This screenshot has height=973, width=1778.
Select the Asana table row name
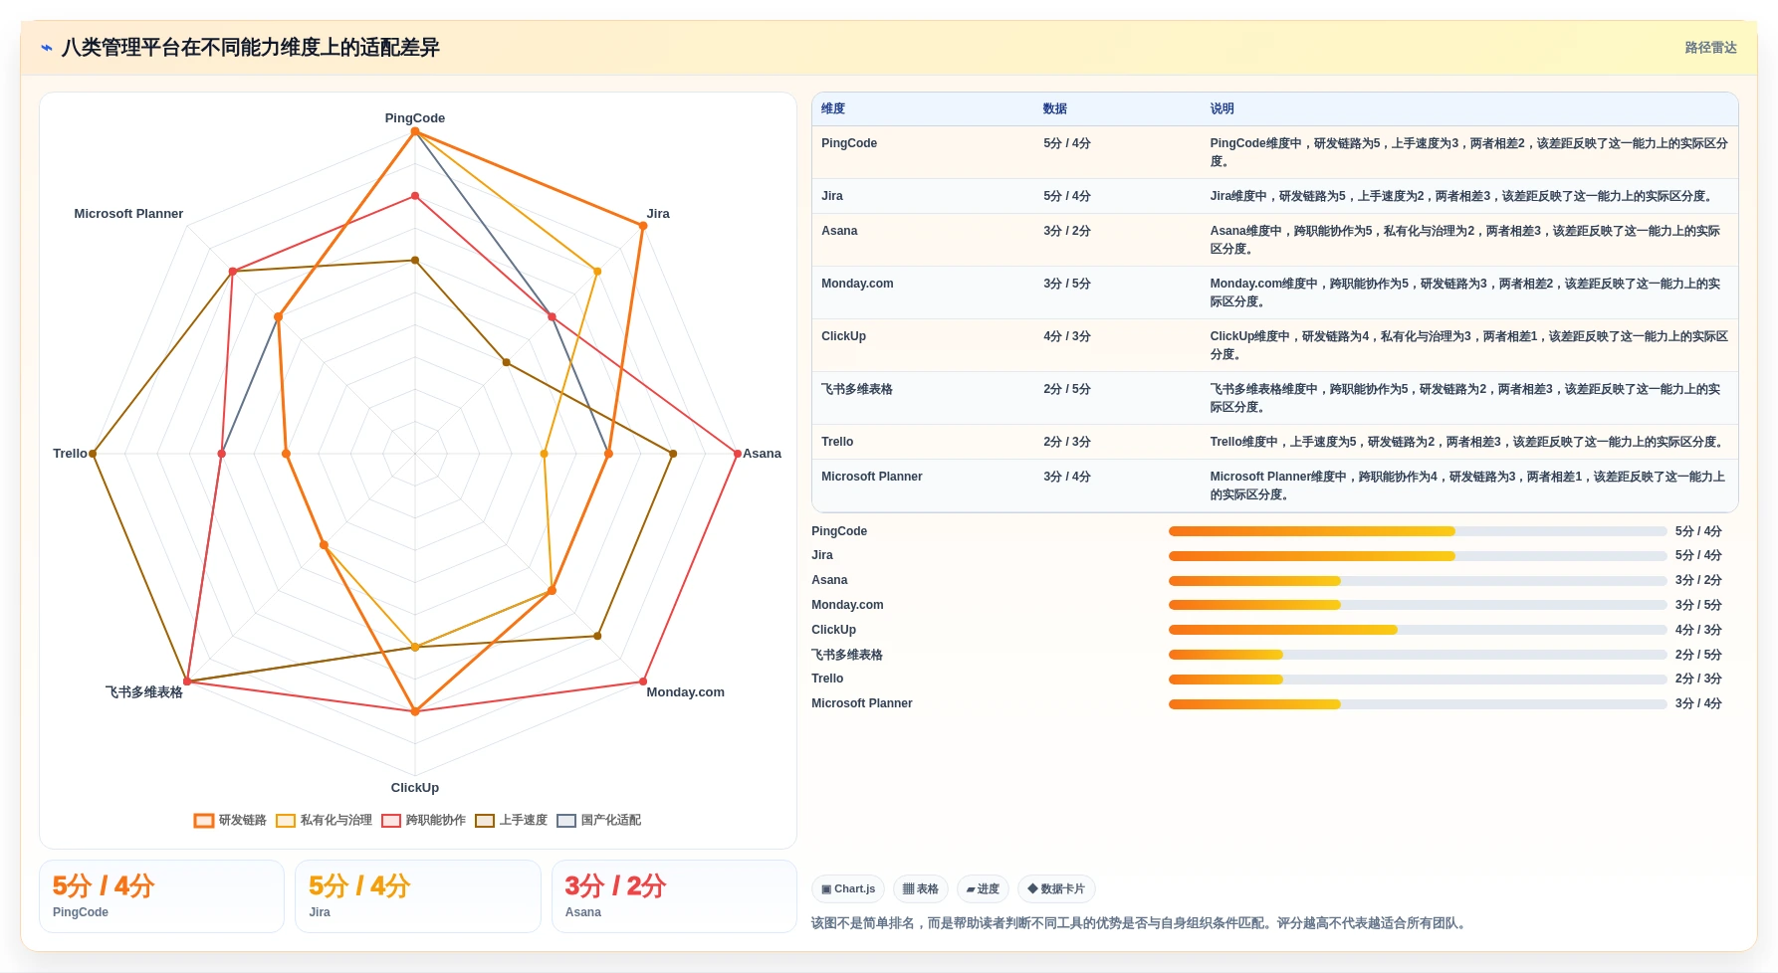click(839, 231)
